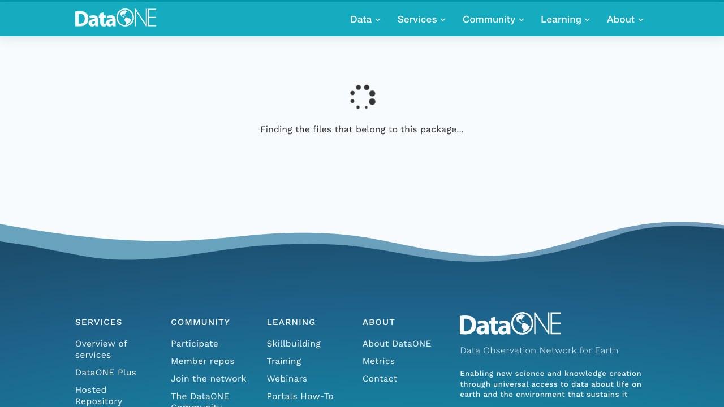Viewport: 724px width, 407px height.
Task: Expand the Services dropdown chevron
Action: coord(443,20)
